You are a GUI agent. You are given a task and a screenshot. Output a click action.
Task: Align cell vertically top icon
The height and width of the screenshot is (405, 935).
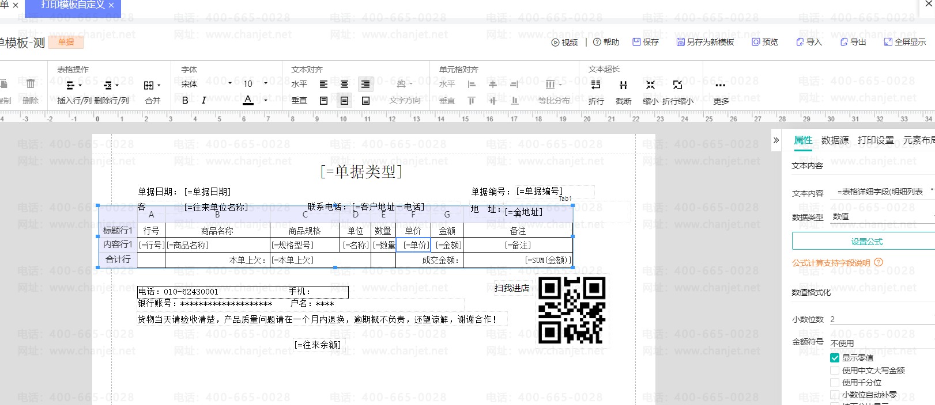472,101
